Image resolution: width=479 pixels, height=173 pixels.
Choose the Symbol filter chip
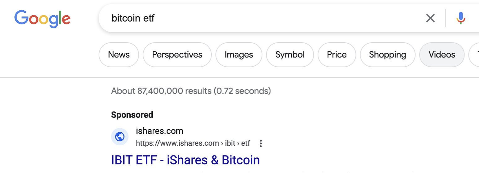point(290,55)
